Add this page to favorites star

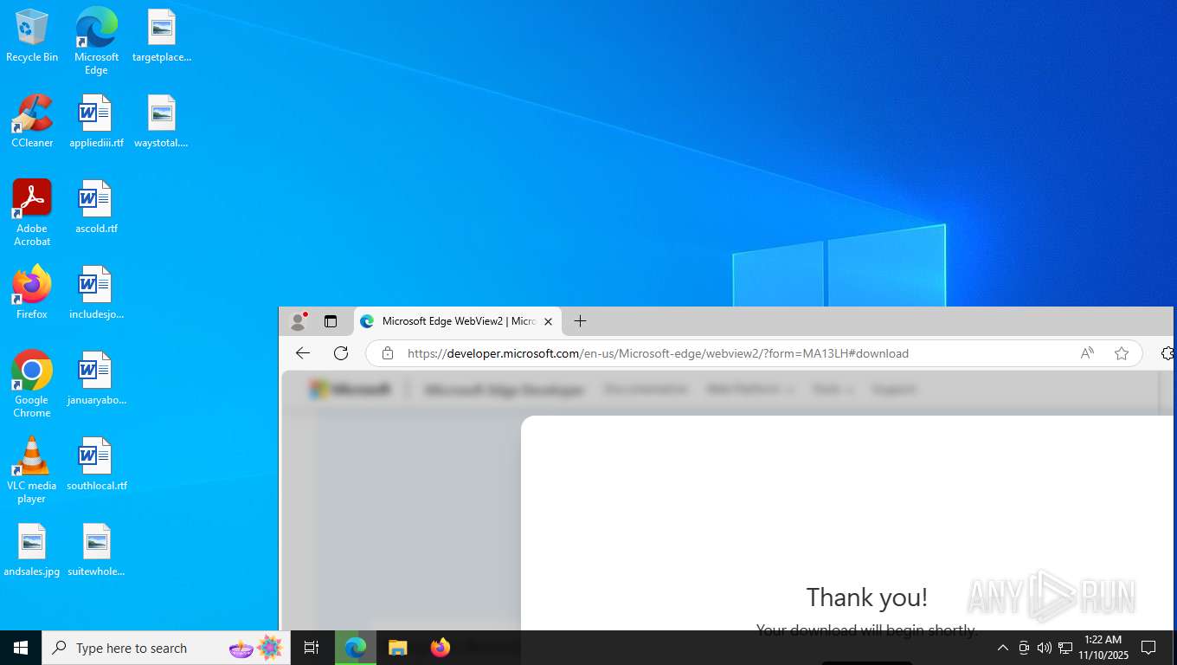(x=1122, y=353)
